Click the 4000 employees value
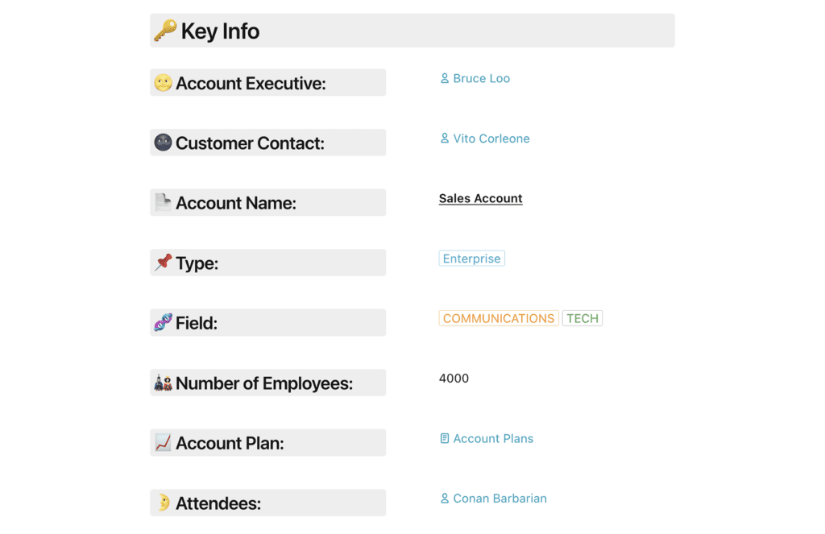 point(454,378)
